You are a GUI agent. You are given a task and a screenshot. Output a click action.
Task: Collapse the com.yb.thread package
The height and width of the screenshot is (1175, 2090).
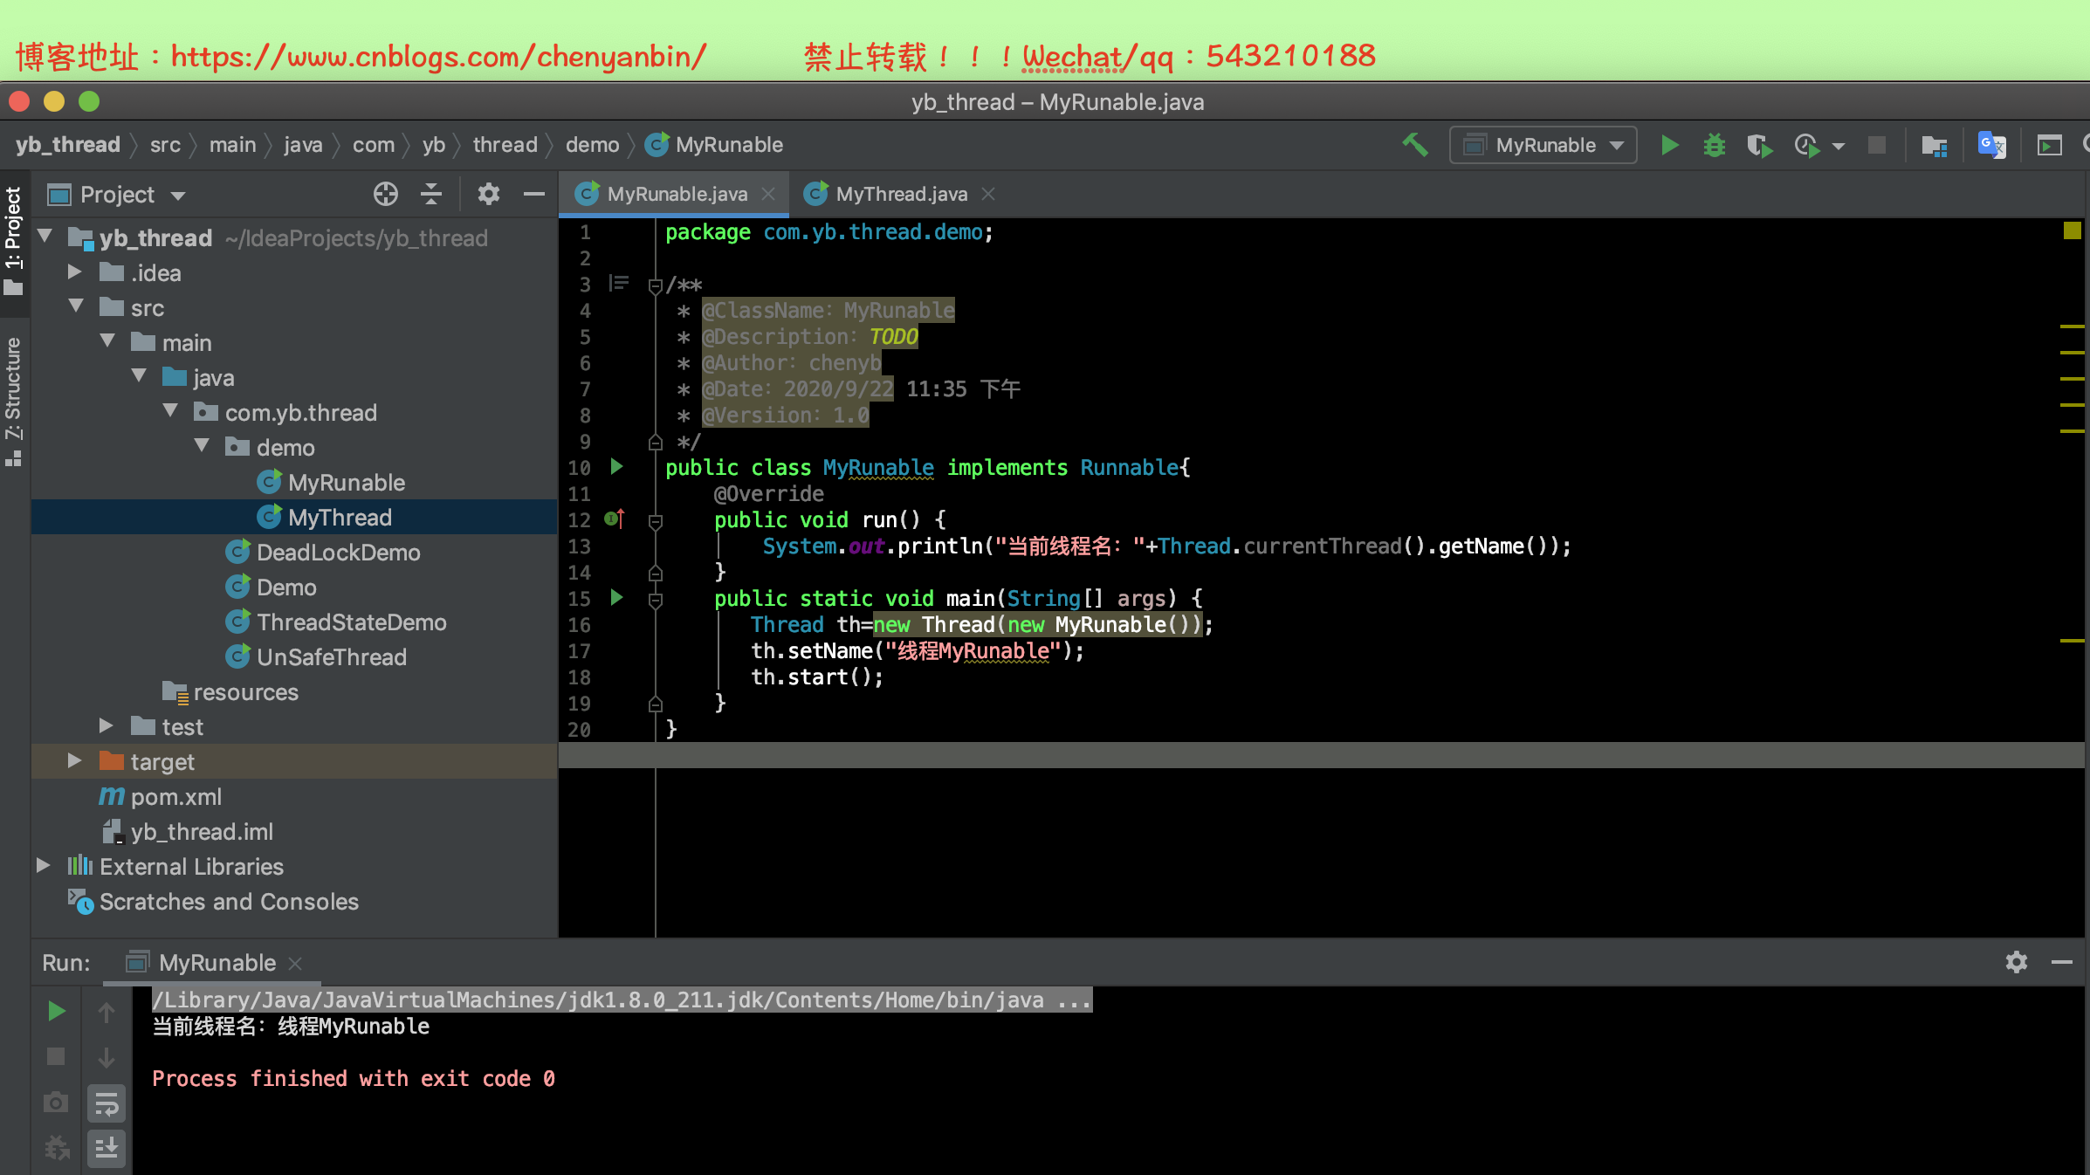171,411
